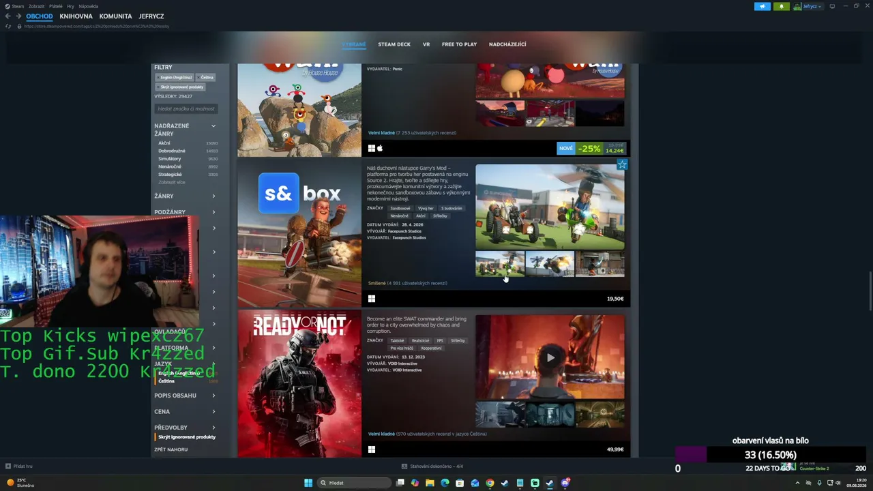Image resolution: width=873 pixels, height=491 pixels.
Task: Open Discord from the taskbar
Action: tap(565, 483)
